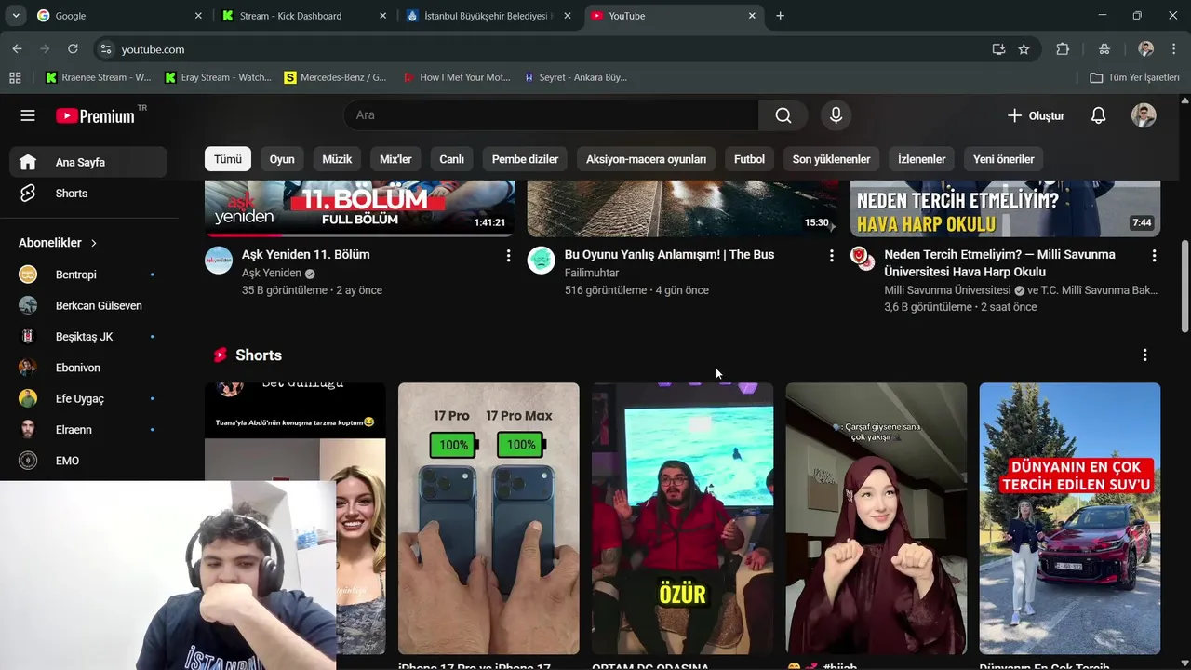Image resolution: width=1191 pixels, height=670 pixels.
Task: Reload the page in Chrome
Action: click(x=73, y=48)
